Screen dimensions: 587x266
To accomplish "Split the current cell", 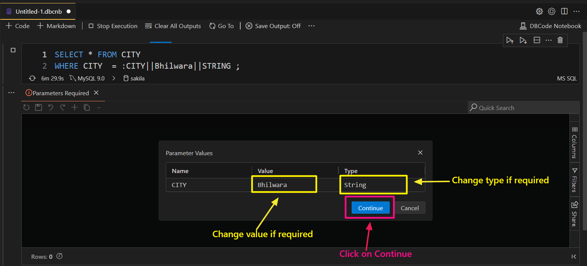I will [x=536, y=40].
